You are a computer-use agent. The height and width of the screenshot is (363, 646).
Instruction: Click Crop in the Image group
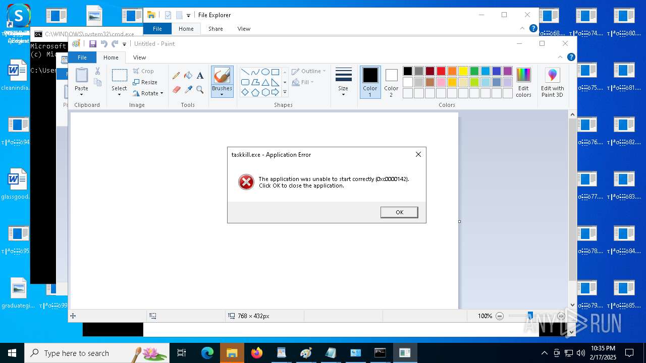[x=143, y=71]
